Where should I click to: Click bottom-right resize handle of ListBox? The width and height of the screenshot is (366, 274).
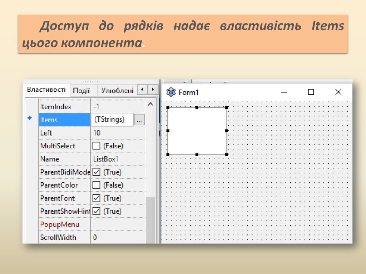227,154
